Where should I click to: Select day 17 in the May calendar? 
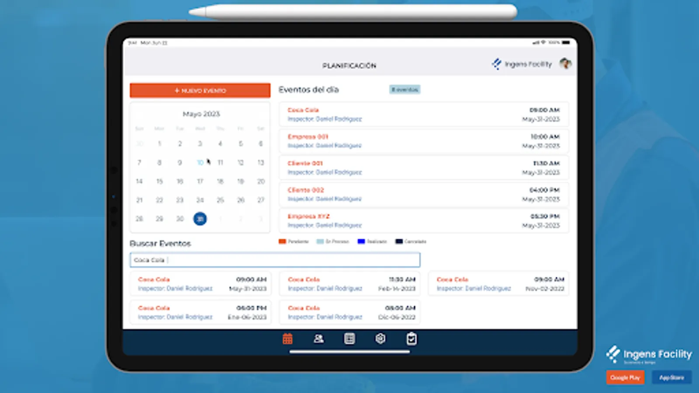tap(200, 181)
